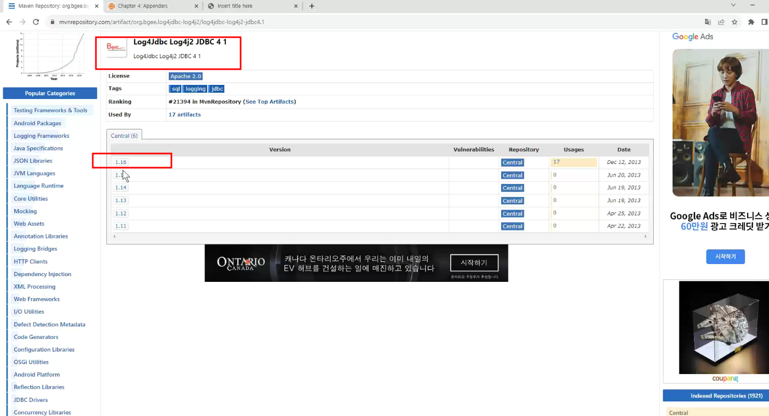Click Central repository badge for 1.11

(513, 226)
